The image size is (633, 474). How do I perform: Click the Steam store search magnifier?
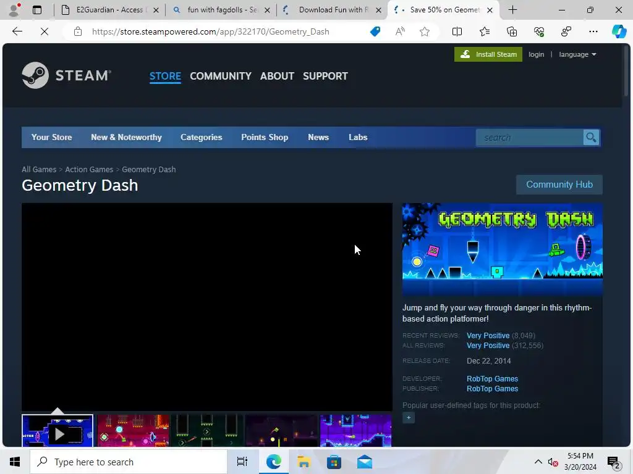(x=591, y=138)
